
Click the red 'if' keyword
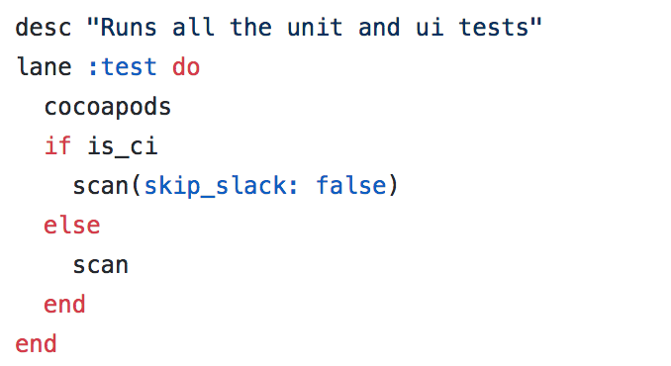tap(57, 145)
